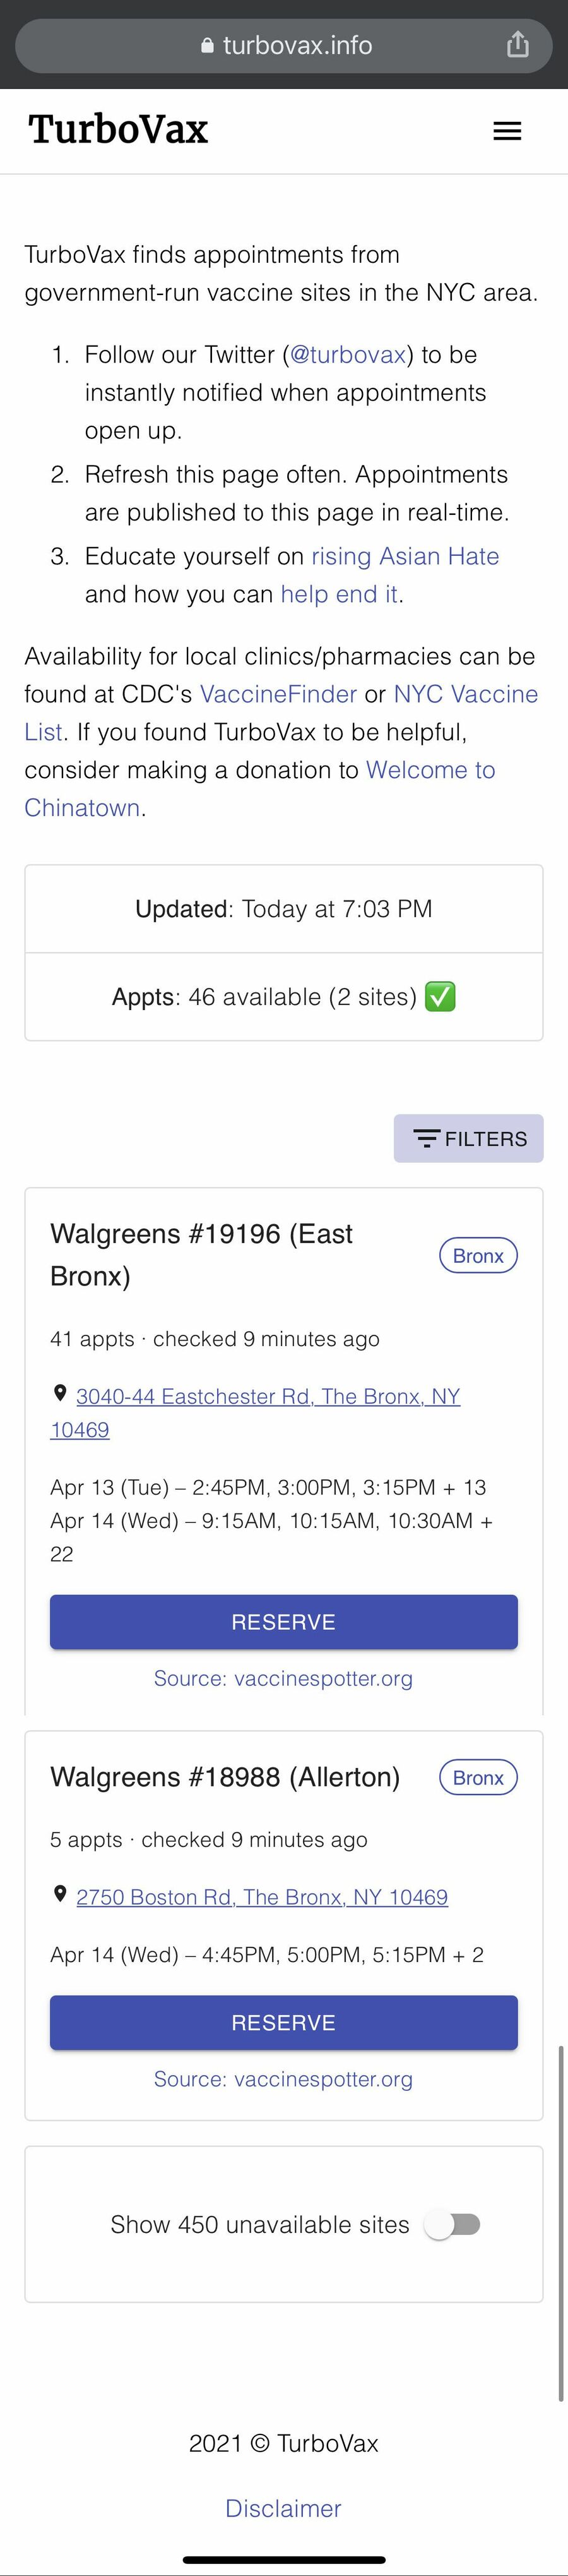Click map pin for Eastchester Rd address
The width and height of the screenshot is (568, 2576).
(x=60, y=1393)
